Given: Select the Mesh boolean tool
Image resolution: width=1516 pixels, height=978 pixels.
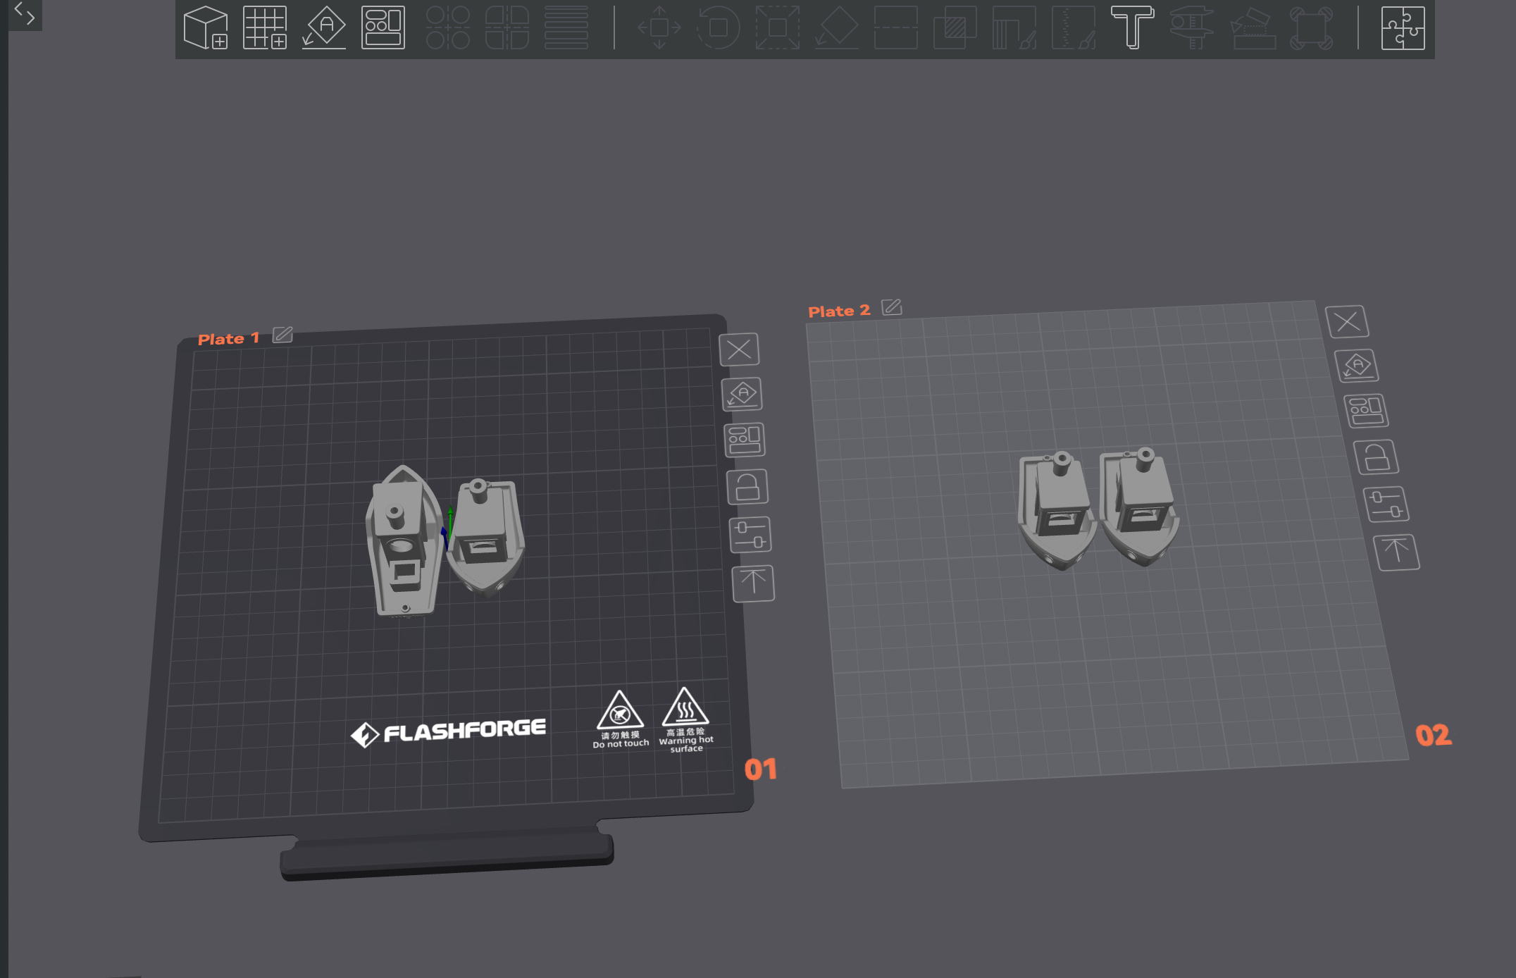Looking at the screenshot, I should (955, 28).
